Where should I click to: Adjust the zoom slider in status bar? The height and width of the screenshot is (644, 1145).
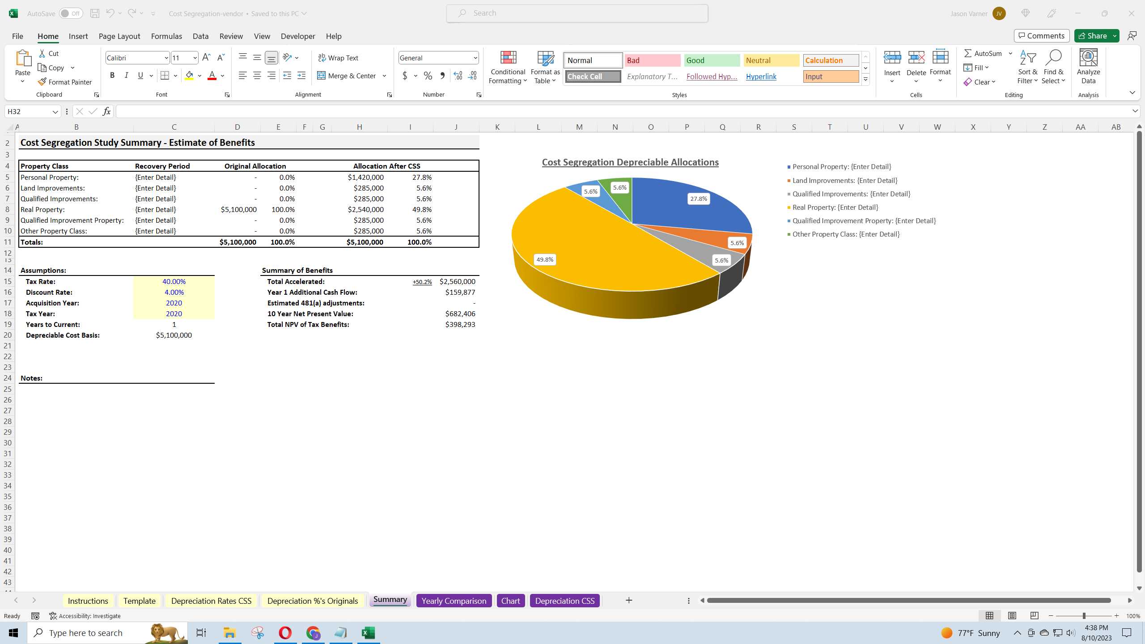(1084, 616)
